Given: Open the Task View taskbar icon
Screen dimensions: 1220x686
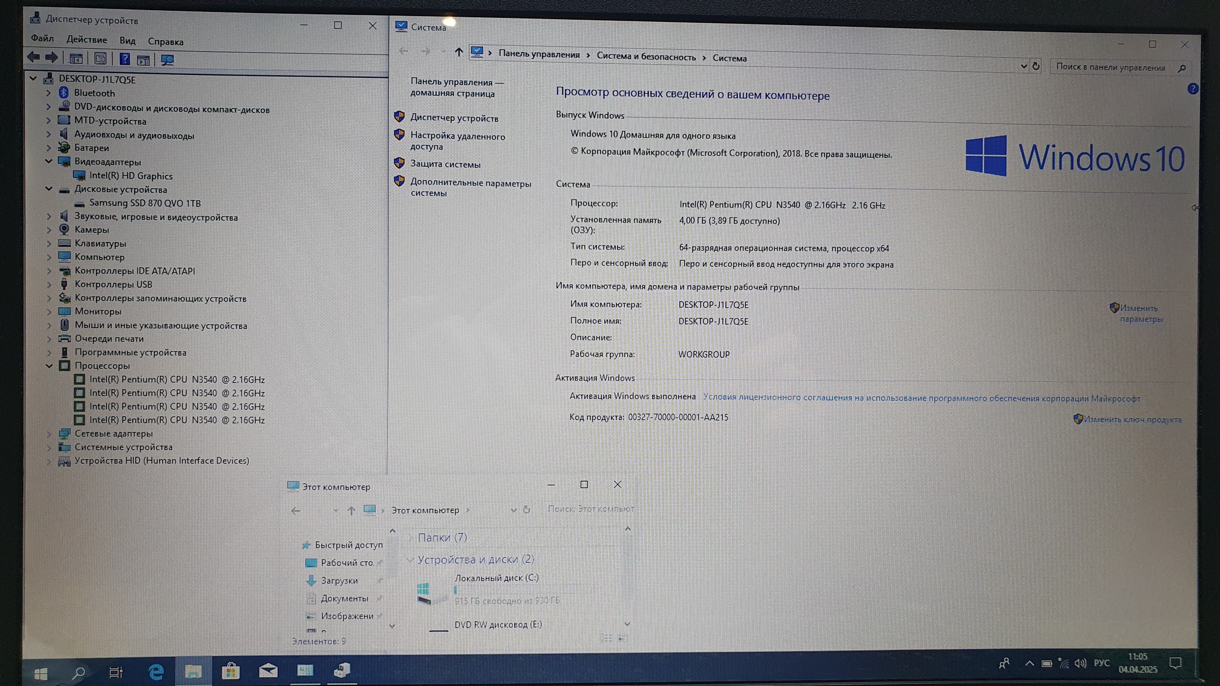Looking at the screenshot, I should (116, 673).
